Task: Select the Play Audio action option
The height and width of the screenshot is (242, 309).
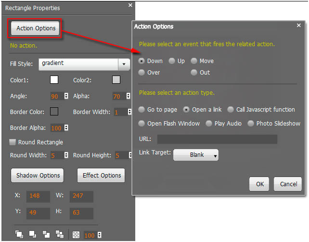Action: (209, 124)
